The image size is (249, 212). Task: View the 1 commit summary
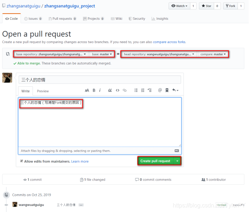click(32, 180)
